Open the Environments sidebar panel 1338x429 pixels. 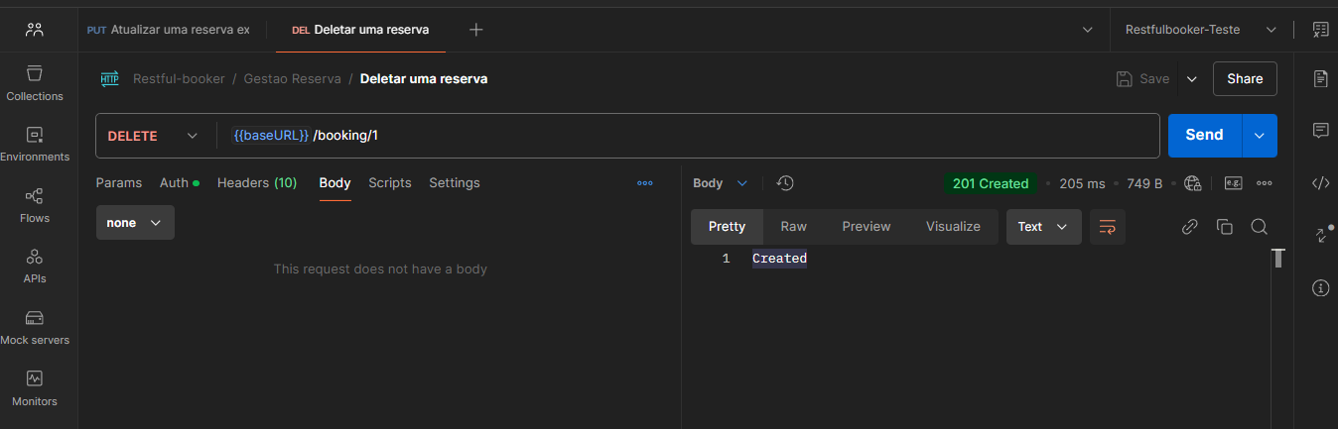35,144
